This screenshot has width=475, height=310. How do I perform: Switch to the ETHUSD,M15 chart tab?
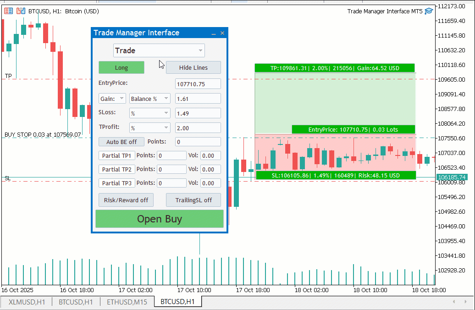(x=127, y=302)
